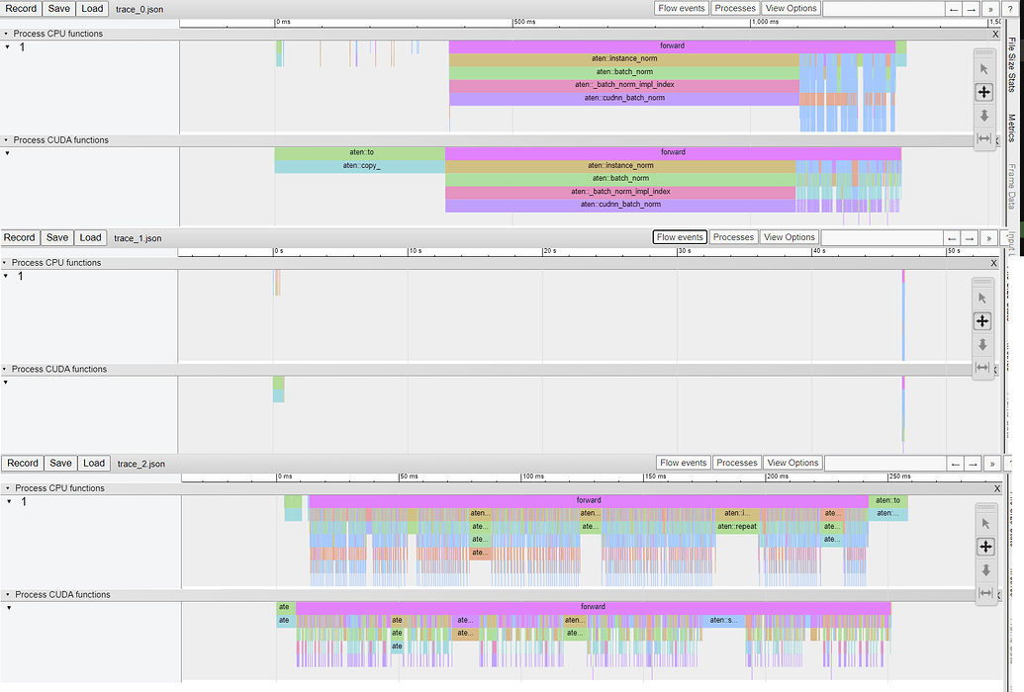Click the timing ruler tool in trace_2 panel
Viewport: 1024px width, 692px height.
point(984,593)
